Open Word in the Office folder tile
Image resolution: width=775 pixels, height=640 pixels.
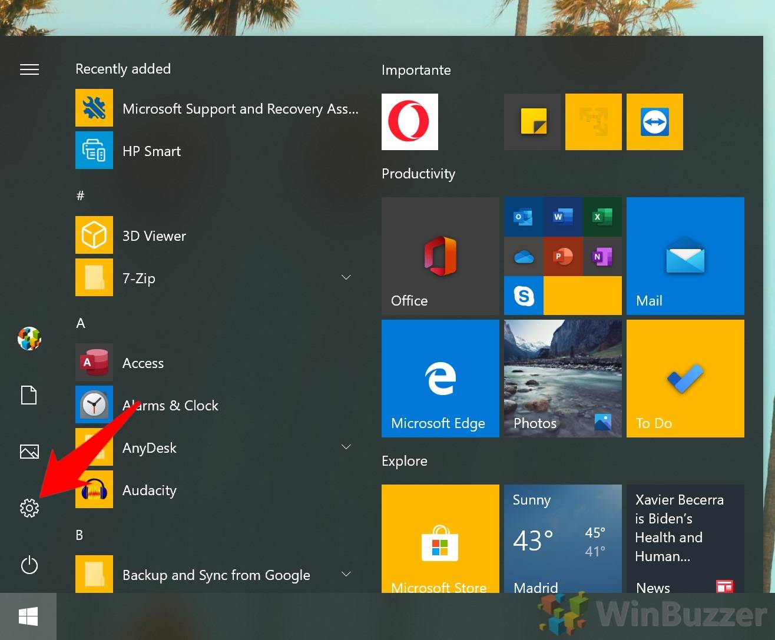click(563, 217)
